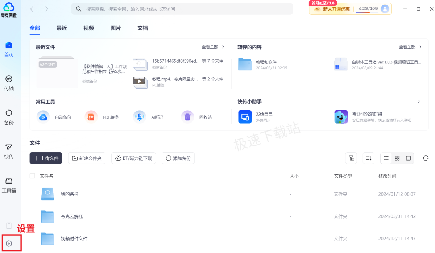Focus the search input field
The height and width of the screenshot is (253, 435).
point(182,9)
